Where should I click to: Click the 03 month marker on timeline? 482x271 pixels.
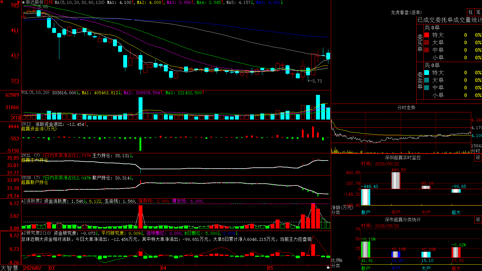coord(52,268)
